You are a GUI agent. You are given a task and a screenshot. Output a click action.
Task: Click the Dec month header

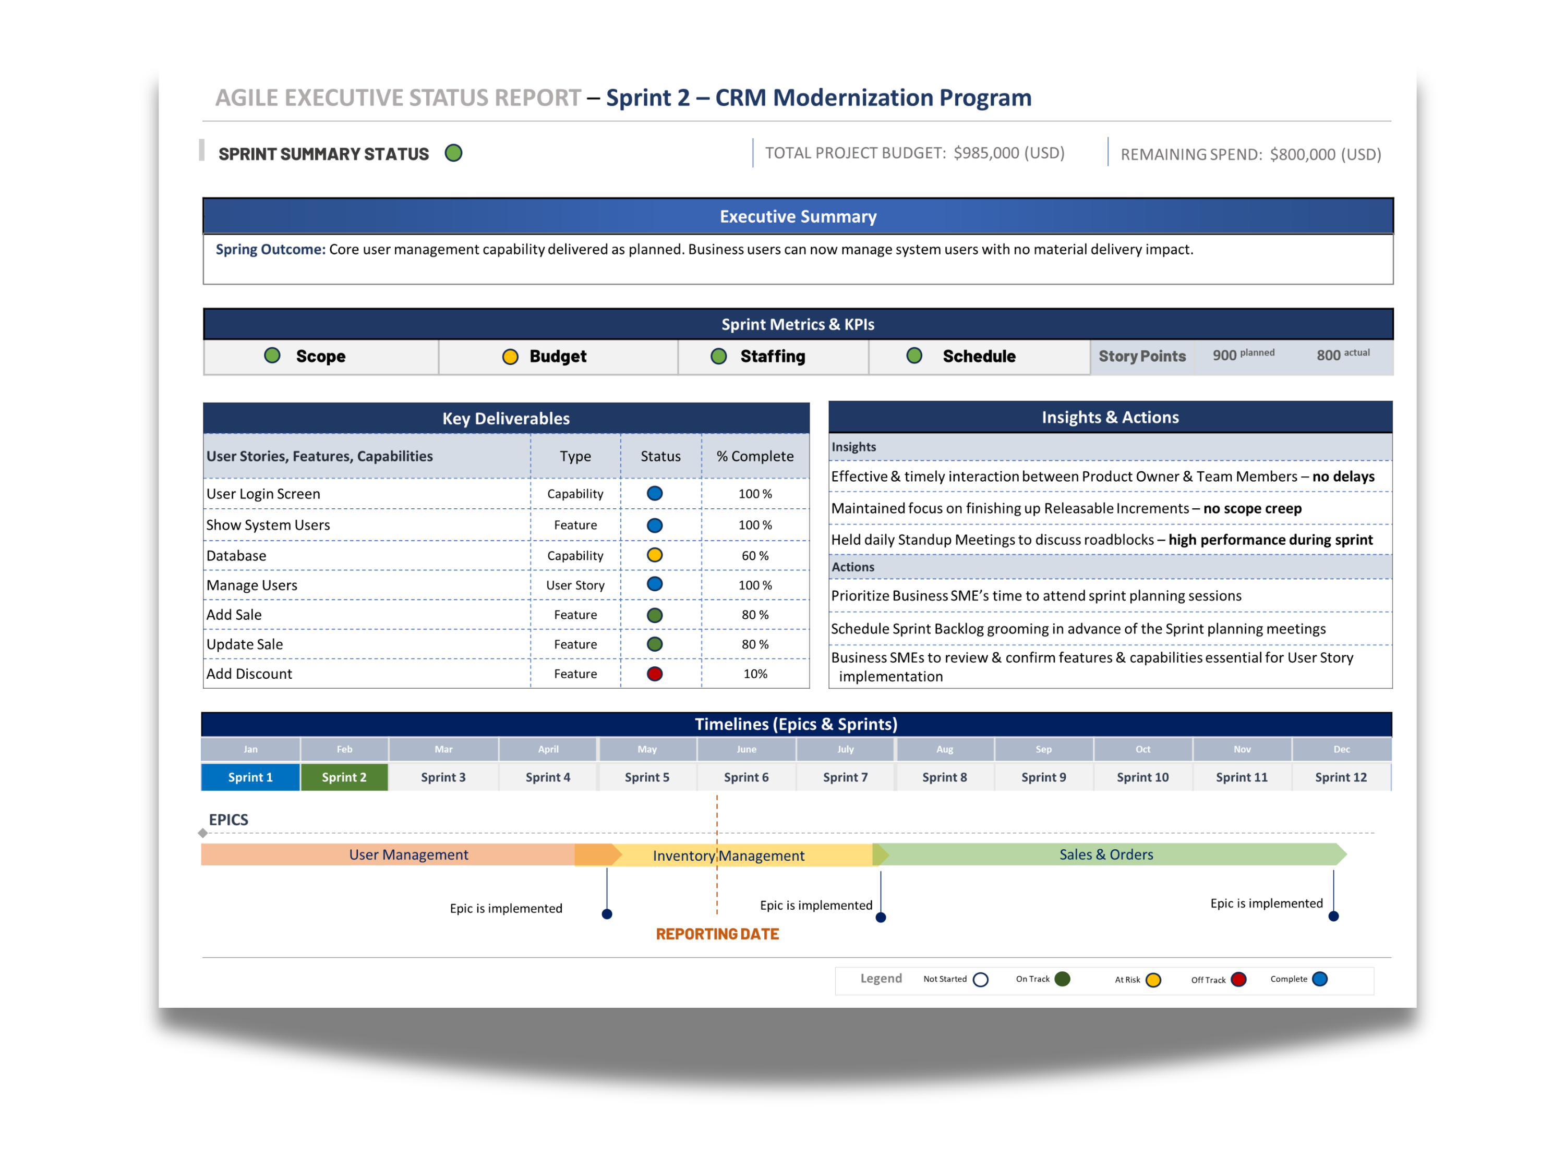click(1341, 749)
